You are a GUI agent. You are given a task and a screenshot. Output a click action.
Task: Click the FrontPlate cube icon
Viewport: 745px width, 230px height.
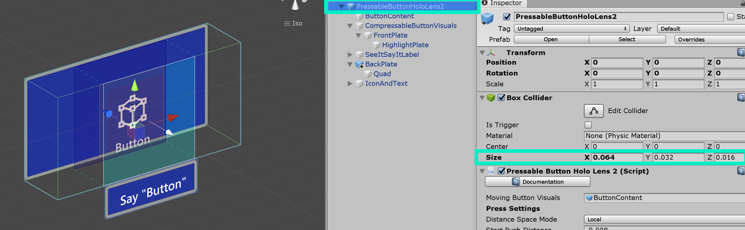[x=368, y=36]
